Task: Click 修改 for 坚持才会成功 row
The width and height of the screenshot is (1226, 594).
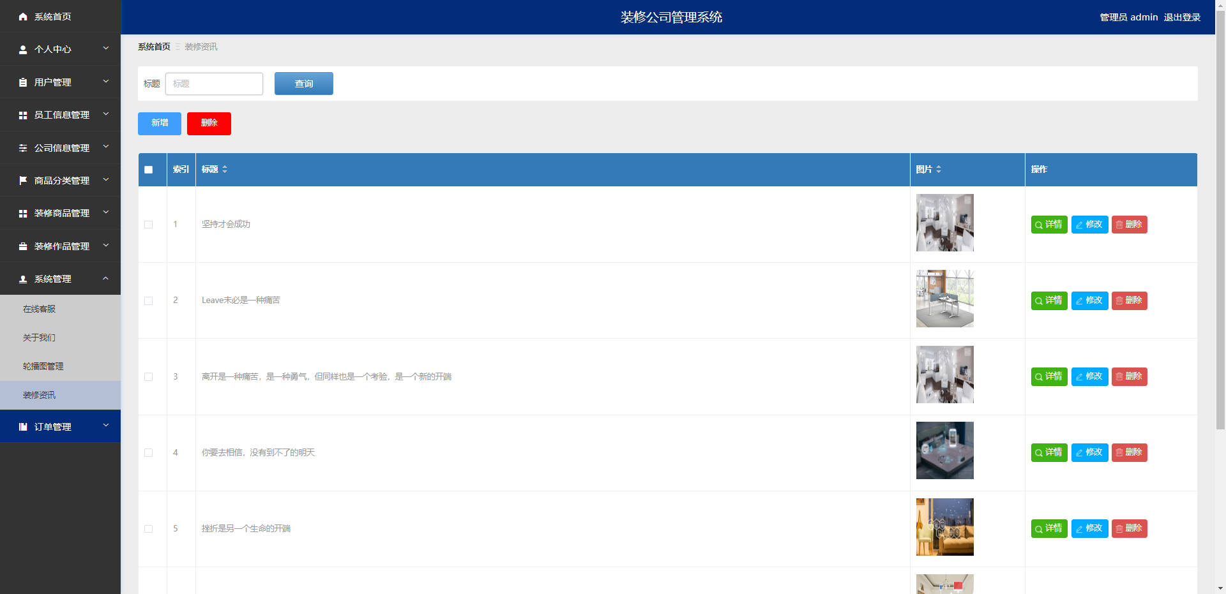Action: (1089, 225)
